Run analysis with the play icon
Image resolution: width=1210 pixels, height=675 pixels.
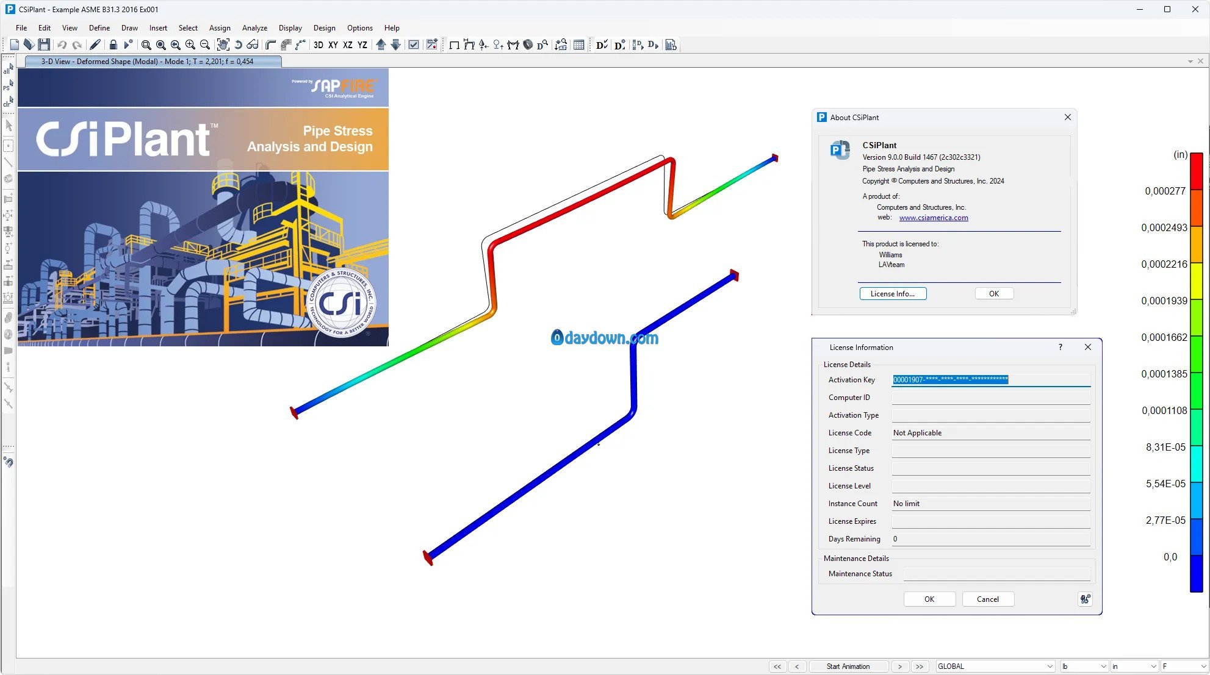128,45
